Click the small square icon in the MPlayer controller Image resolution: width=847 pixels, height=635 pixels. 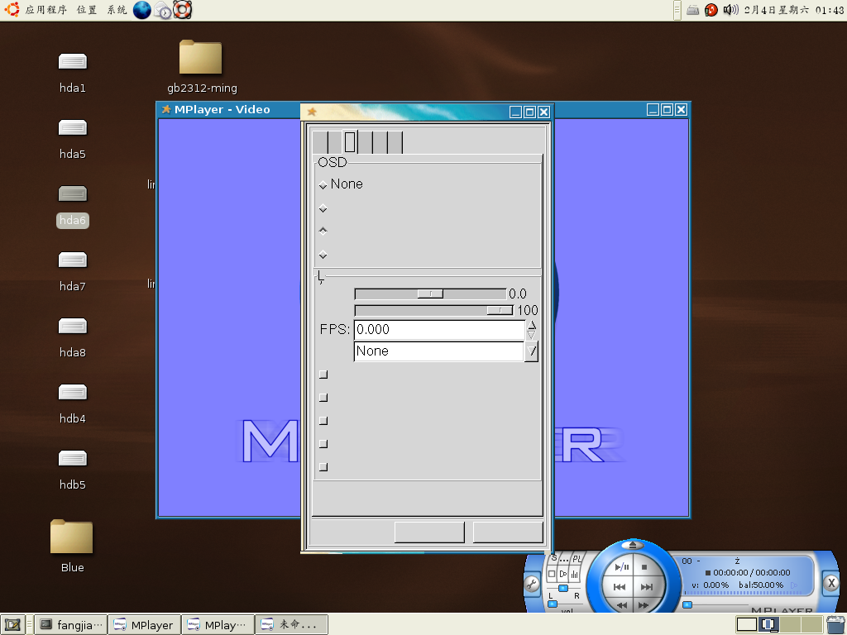tap(552, 574)
